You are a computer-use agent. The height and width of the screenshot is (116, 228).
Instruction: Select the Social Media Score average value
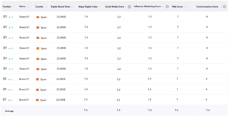(x=118, y=110)
